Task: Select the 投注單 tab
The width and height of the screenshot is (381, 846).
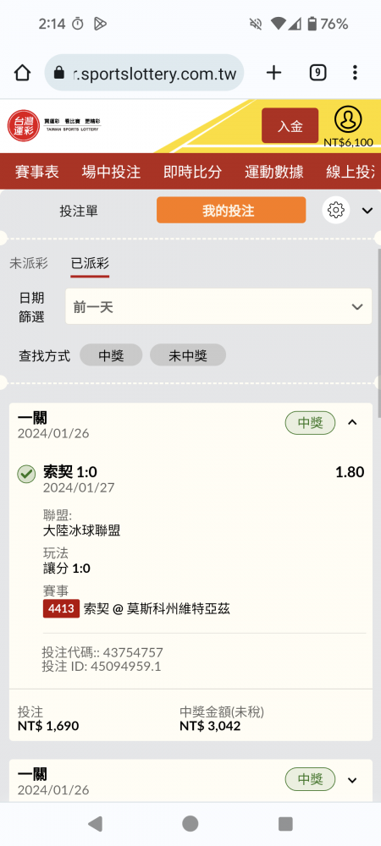Action: (79, 211)
